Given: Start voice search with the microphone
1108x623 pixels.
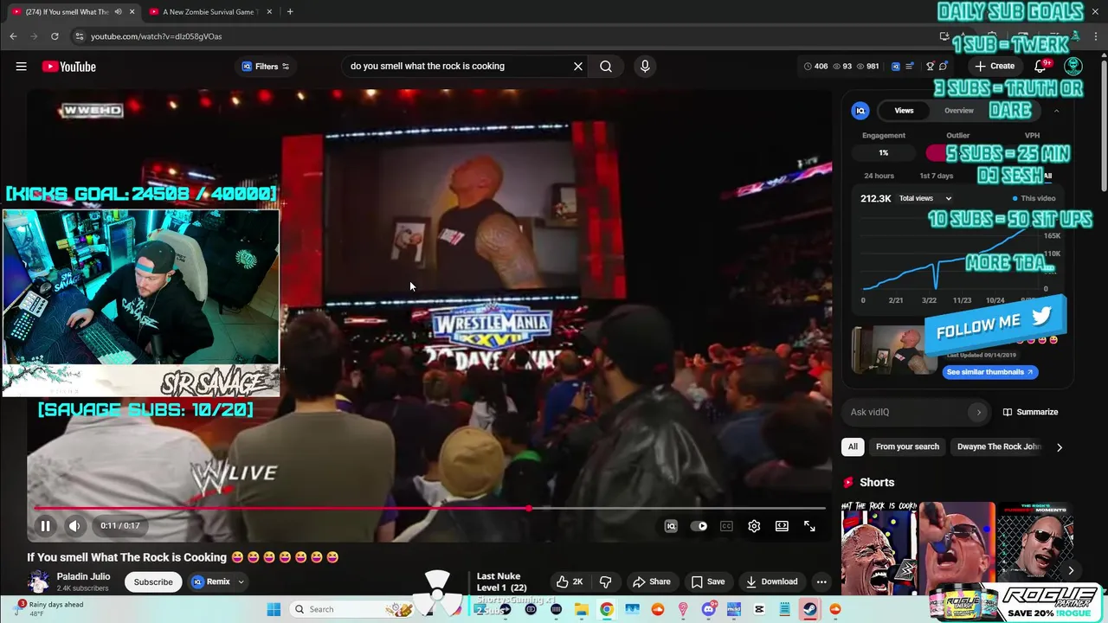Looking at the screenshot, I should (x=645, y=67).
